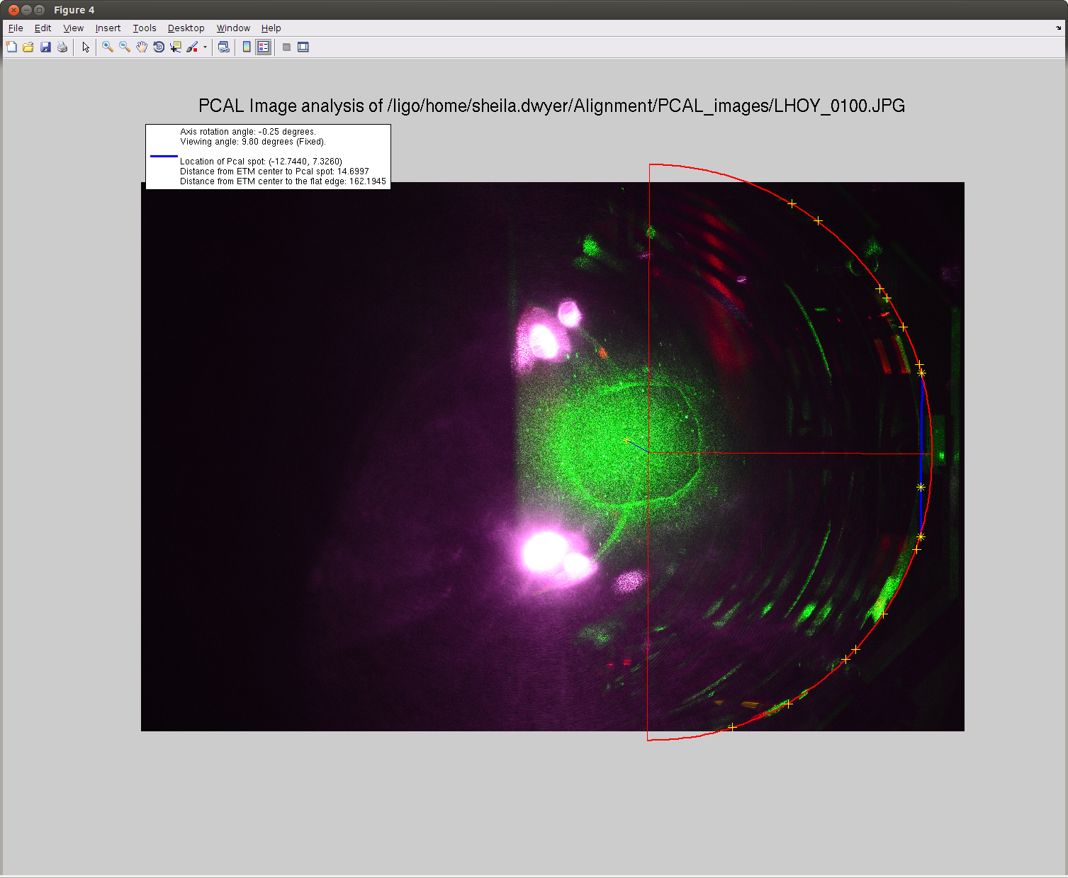Click the 'Viewing angle: 9.80 degrees (Fixed).' text
Viewport: 1068px width, 878px height.
click(x=253, y=142)
